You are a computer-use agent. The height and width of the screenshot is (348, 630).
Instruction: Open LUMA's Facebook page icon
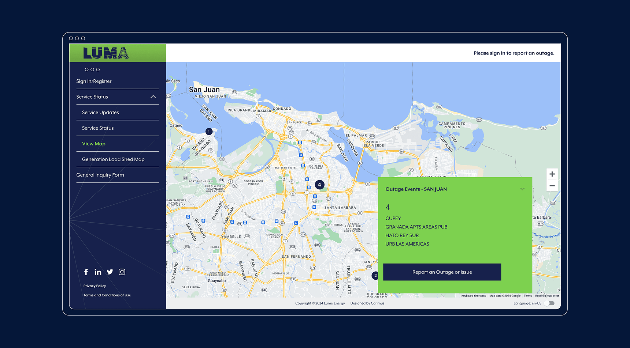point(86,272)
